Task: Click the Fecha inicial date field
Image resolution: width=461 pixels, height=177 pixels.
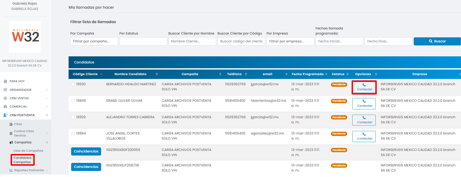Action: tap(339, 41)
